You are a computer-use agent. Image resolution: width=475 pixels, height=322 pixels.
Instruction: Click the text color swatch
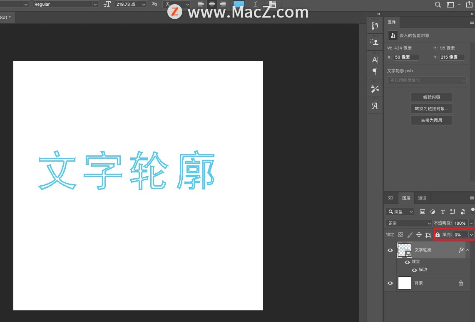coord(239,4)
